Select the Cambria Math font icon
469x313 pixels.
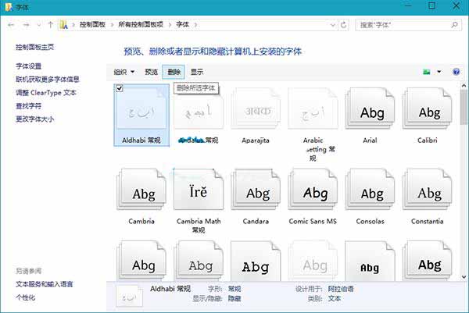200,194
